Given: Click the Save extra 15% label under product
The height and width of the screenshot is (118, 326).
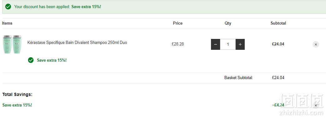Looking at the screenshot, I should click(x=52, y=60).
